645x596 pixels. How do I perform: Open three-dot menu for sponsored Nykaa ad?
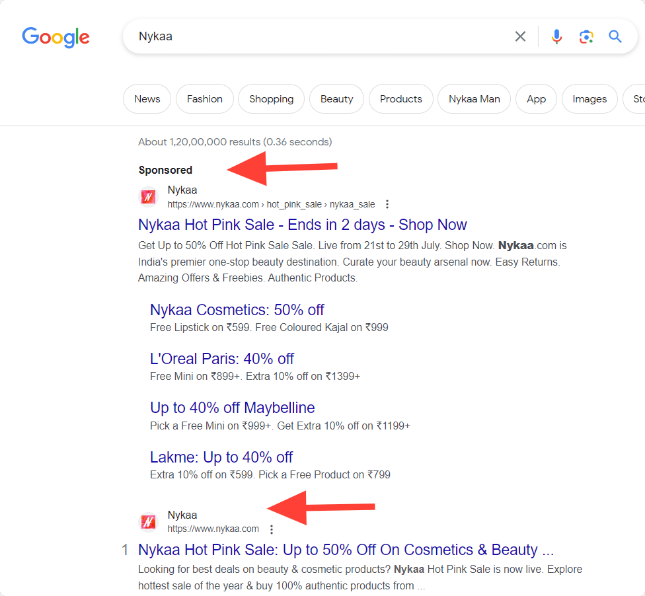click(x=387, y=204)
